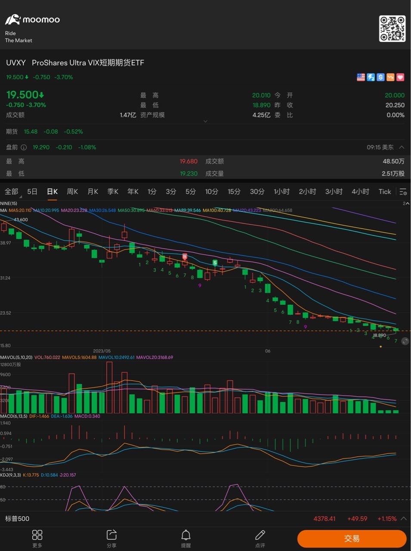Expand the quote details small chevron
This screenshot has height=551, width=411.
point(205,121)
